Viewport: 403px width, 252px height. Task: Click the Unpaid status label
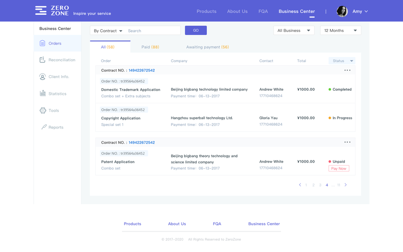pos(338,162)
